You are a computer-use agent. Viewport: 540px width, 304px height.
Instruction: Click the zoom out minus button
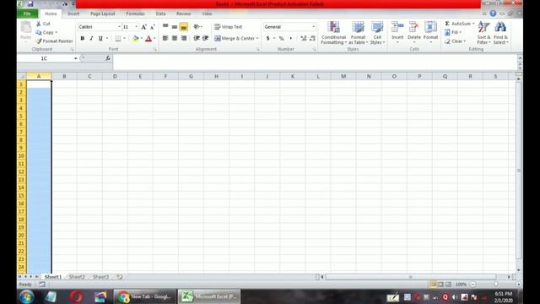(472, 285)
